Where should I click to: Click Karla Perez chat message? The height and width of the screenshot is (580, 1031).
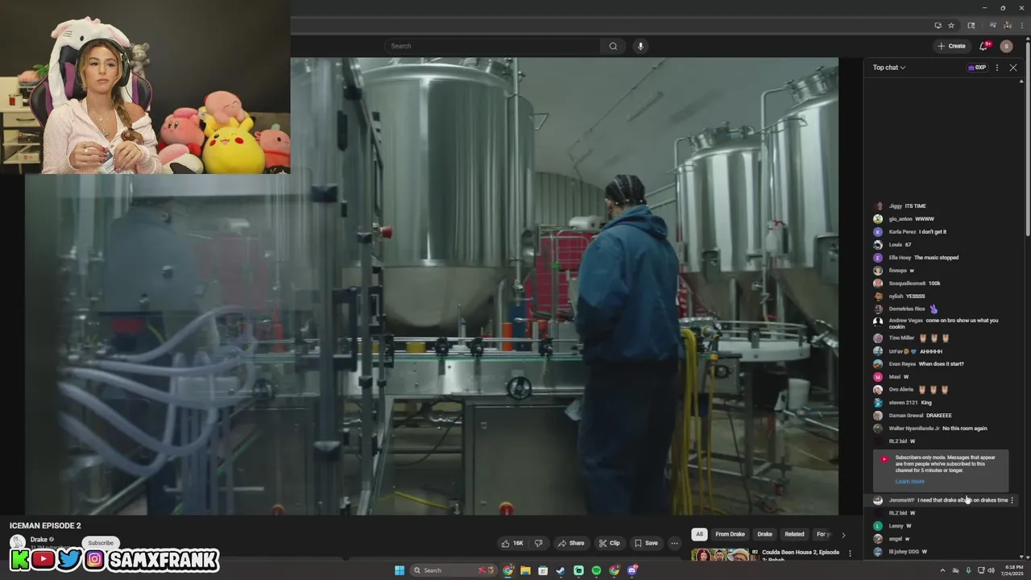pos(933,232)
